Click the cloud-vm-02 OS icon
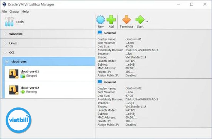This screenshot has width=212, height=139. [14, 90]
